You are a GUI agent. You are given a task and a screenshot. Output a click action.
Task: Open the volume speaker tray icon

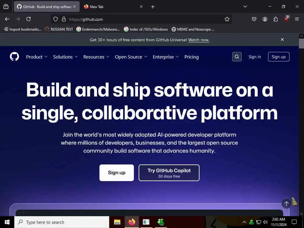(x=265, y=222)
